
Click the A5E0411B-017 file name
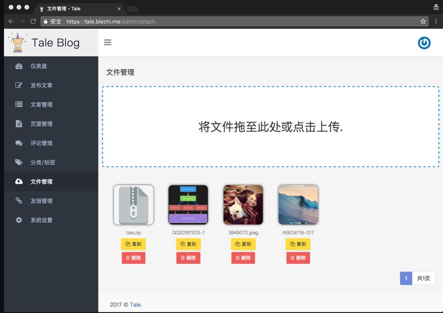pyautogui.click(x=298, y=233)
